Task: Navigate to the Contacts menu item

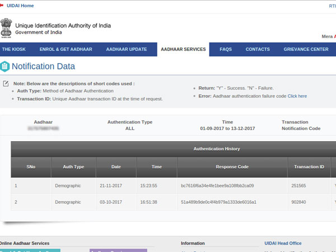Action: (x=258, y=49)
